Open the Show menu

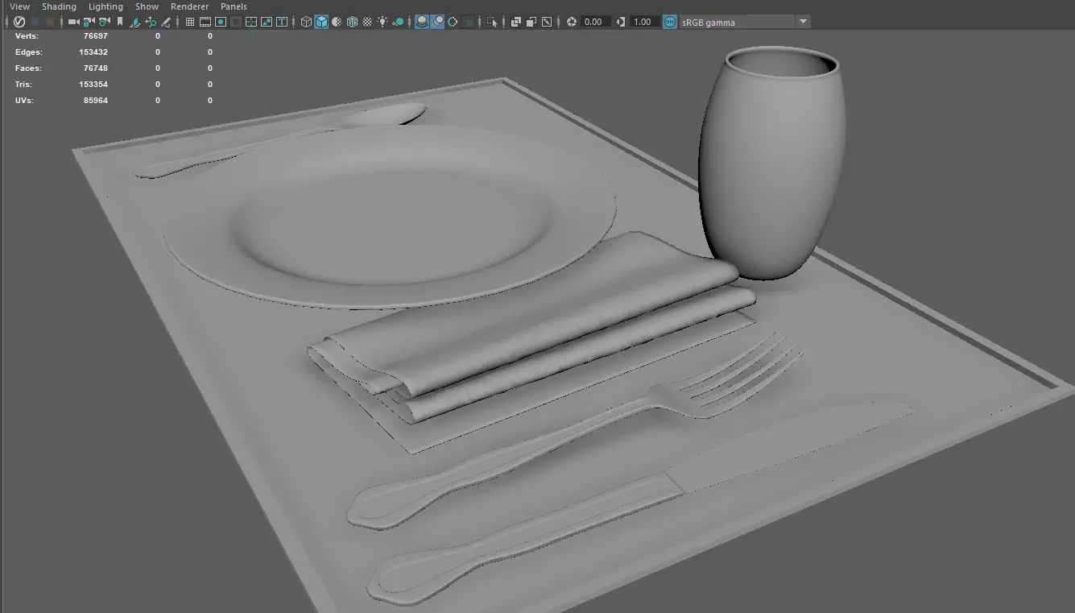pos(147,6)
